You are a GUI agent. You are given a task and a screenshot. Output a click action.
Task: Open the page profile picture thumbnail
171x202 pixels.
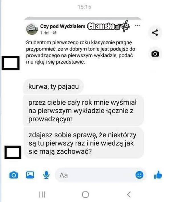tap(32, 29)
